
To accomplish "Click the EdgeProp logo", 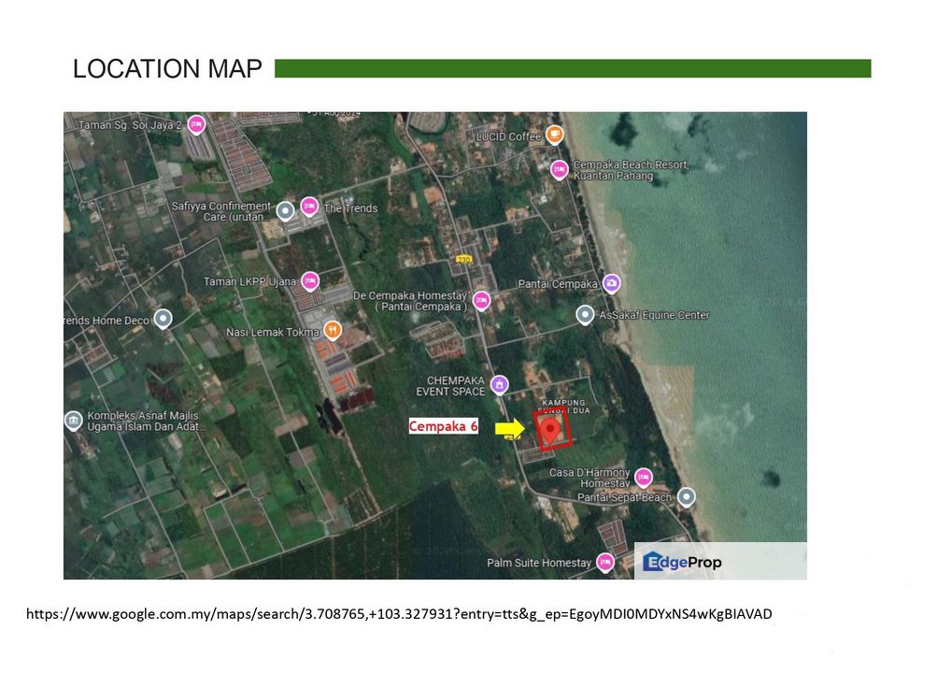I will click(682, 562).
